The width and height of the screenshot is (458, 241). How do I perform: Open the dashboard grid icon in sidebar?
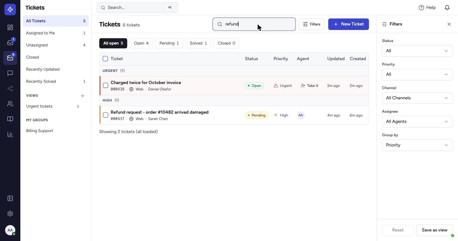point(10,27)
